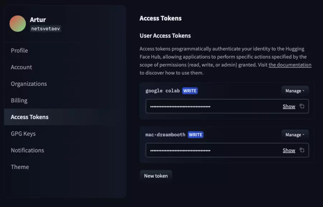Open GPG Keys settings
Screen dimensions: 323x207
(x=23, y=134)
